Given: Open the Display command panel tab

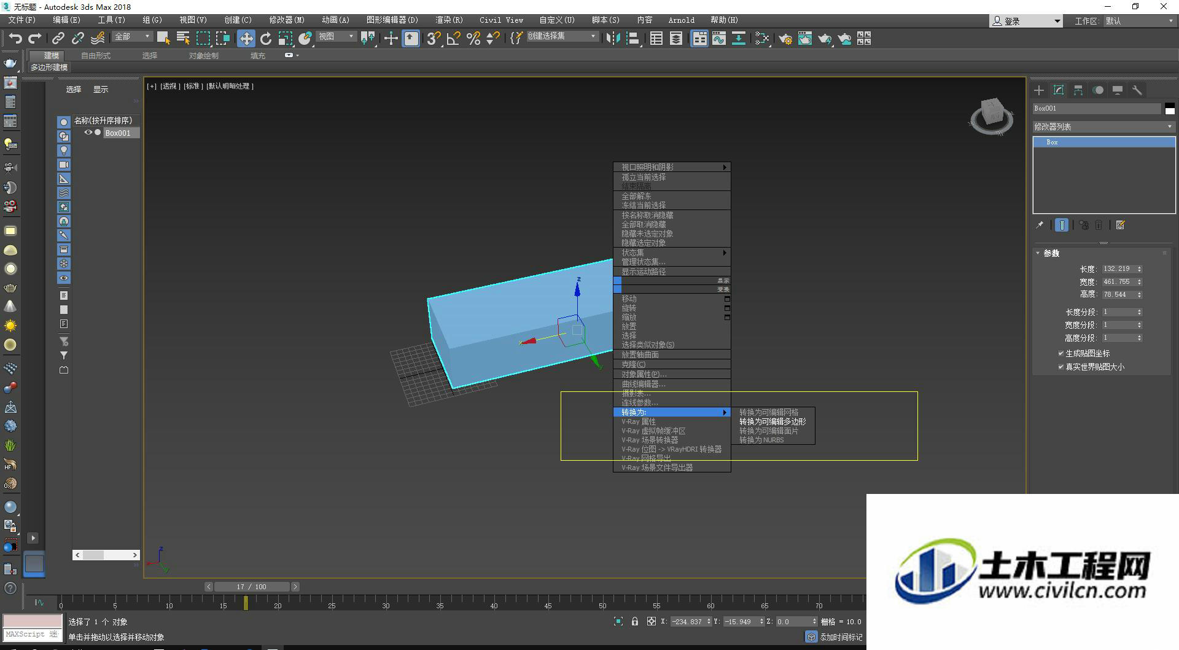Looking at the screenshot, I should tap(1118, 90).
